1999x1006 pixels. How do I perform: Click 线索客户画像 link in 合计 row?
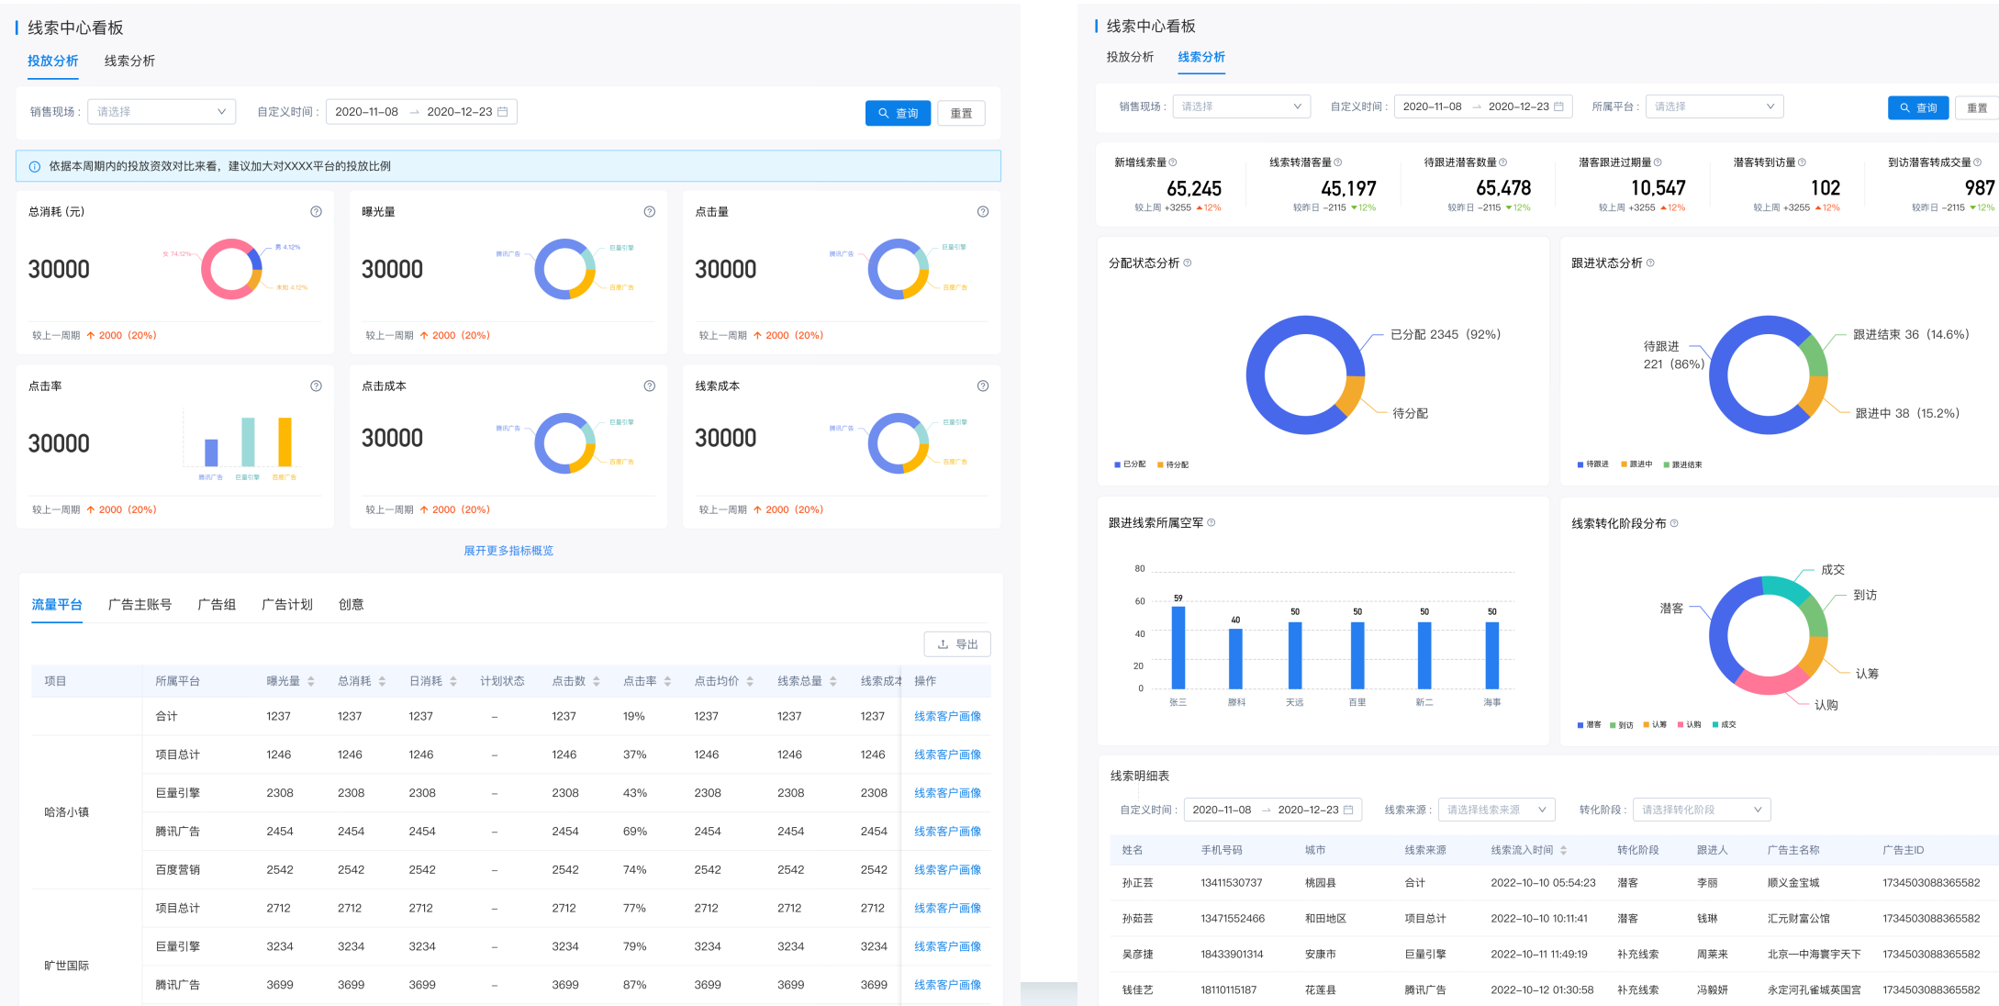[x=947, y=716]
